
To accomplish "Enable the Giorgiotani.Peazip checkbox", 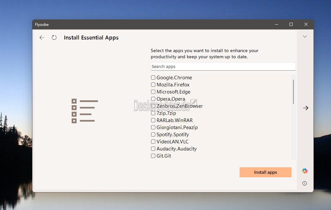I will [x=153, y=127].
